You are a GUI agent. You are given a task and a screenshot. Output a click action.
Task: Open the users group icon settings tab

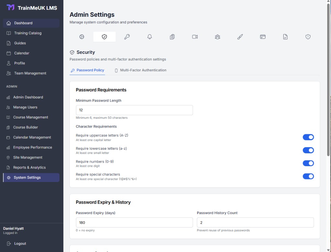(x=218, y=37)
